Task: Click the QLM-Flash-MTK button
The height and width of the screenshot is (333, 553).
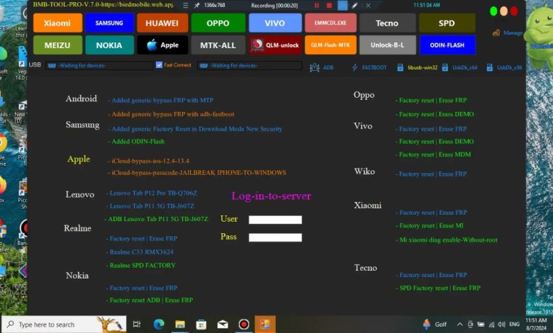Action: (x=330, y=45)
